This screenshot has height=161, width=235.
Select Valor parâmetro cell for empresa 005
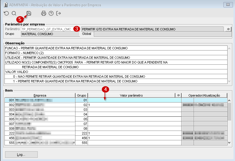135,119
